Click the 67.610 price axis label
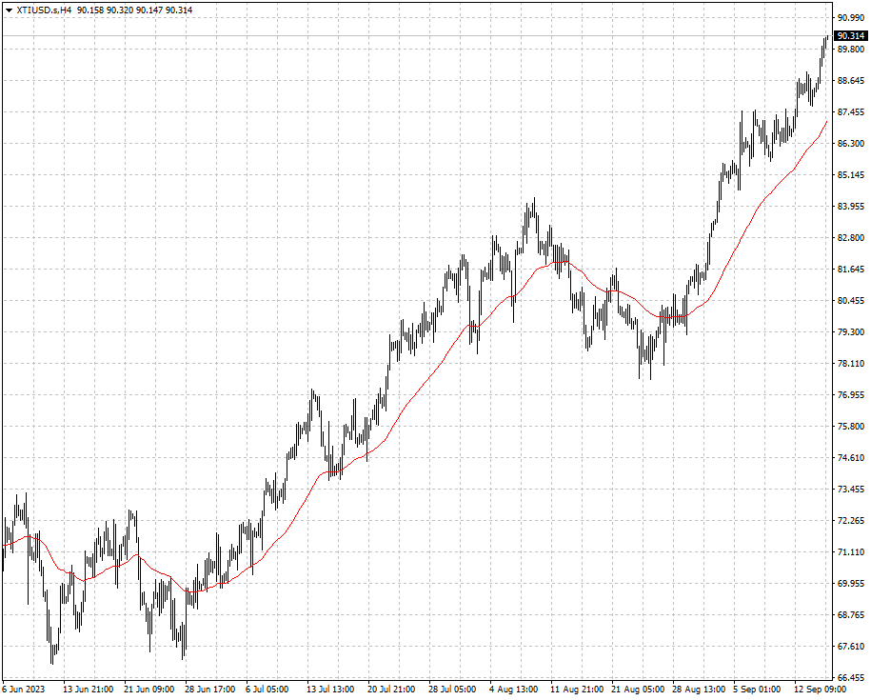This screenshot has width=871, height=700. coord(850,647)
